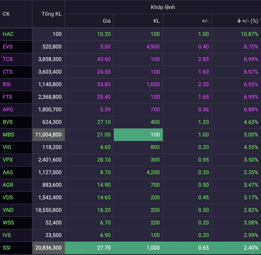Click price 10.20 in HAC row
The image size is (261, 255).
[104, 34]
